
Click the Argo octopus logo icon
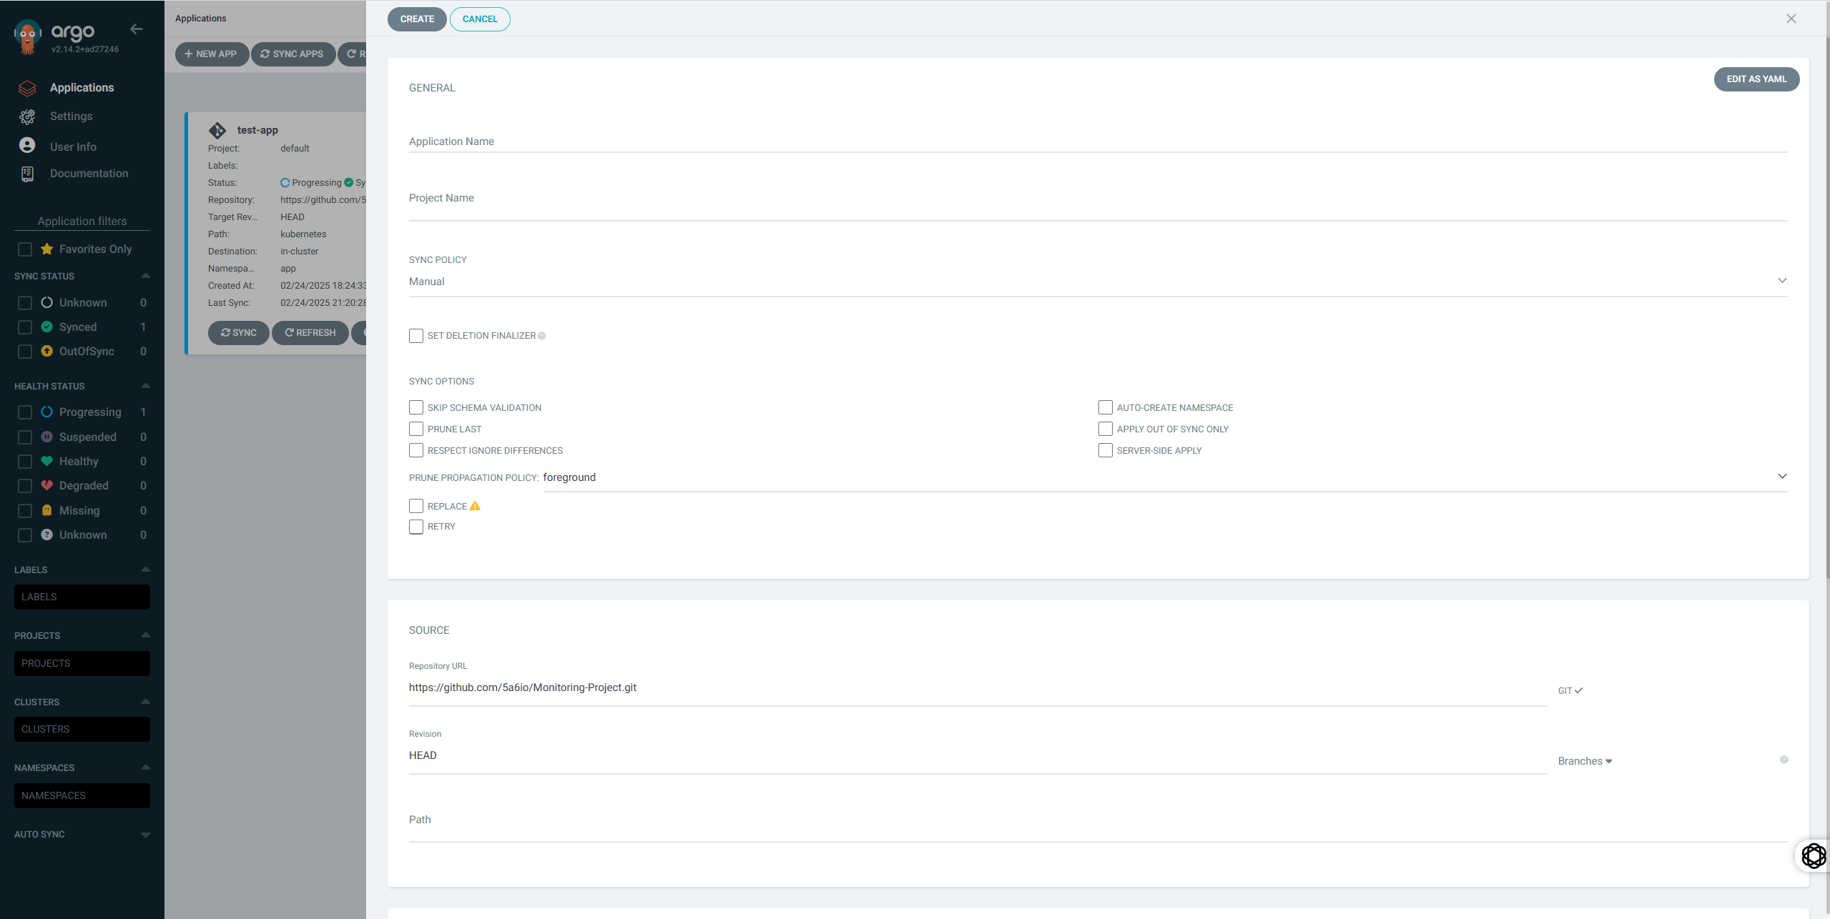click(x=27, y=37)
